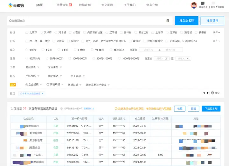
Task: Click the info icon beside 企业规模
Action: pos(26,85)
